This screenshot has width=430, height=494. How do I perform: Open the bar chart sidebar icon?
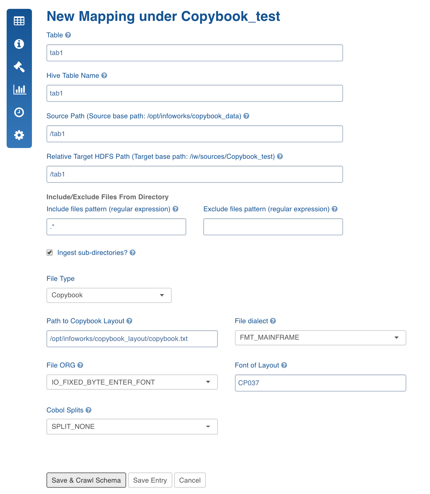point(20,90)
